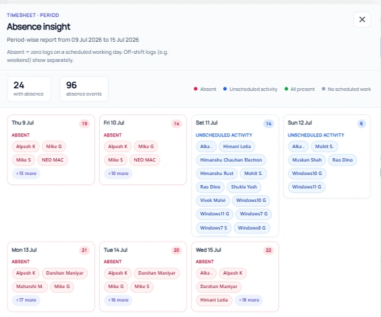Expand '+10 more' on Fri 10 Jul
Viewport: 381px width, 317px height.
118,174
